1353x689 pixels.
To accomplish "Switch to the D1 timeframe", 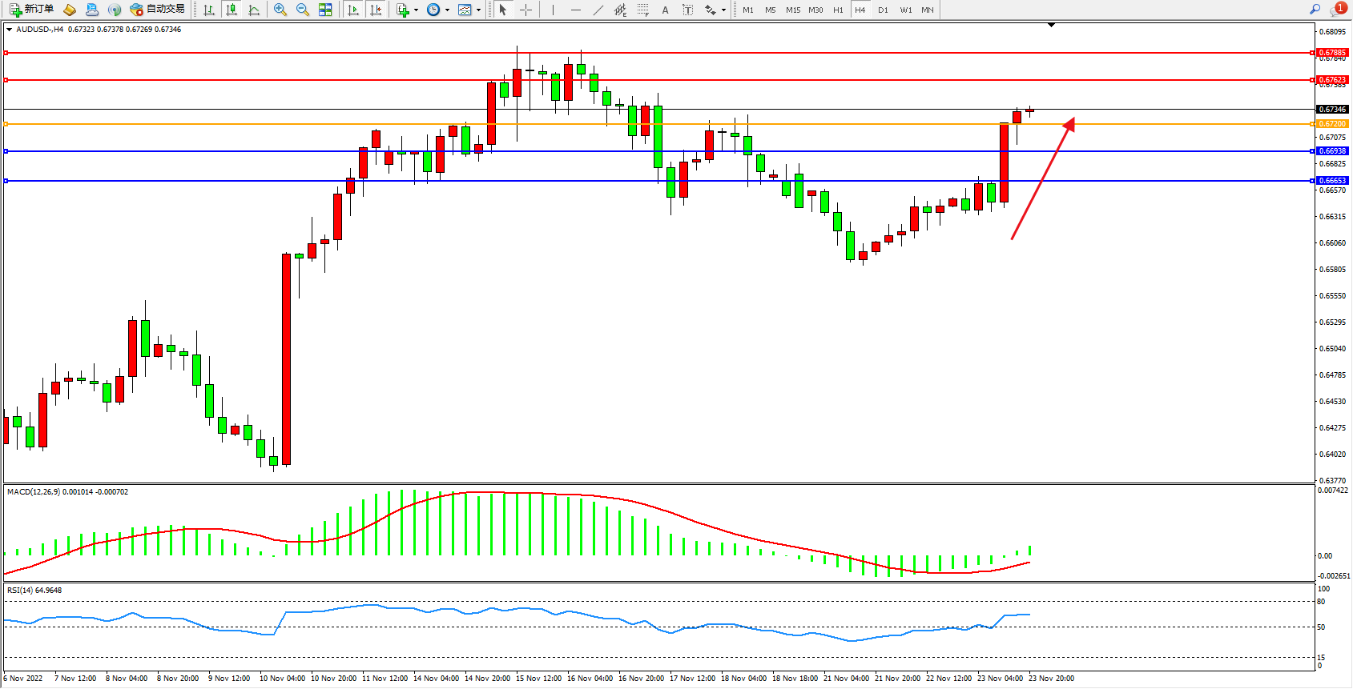I will tap(883, 10).
